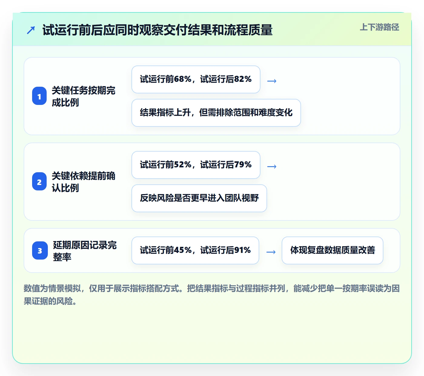Select the label 关键依赖提前确认比例

84,182
